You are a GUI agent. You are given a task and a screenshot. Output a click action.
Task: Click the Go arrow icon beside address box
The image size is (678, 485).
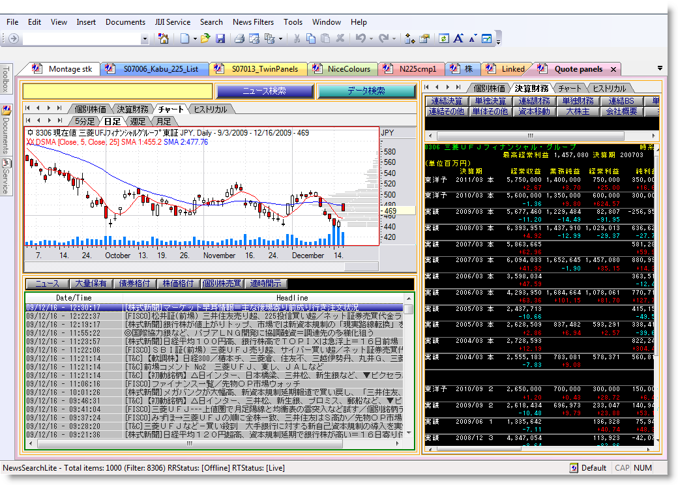click(14, 38)
